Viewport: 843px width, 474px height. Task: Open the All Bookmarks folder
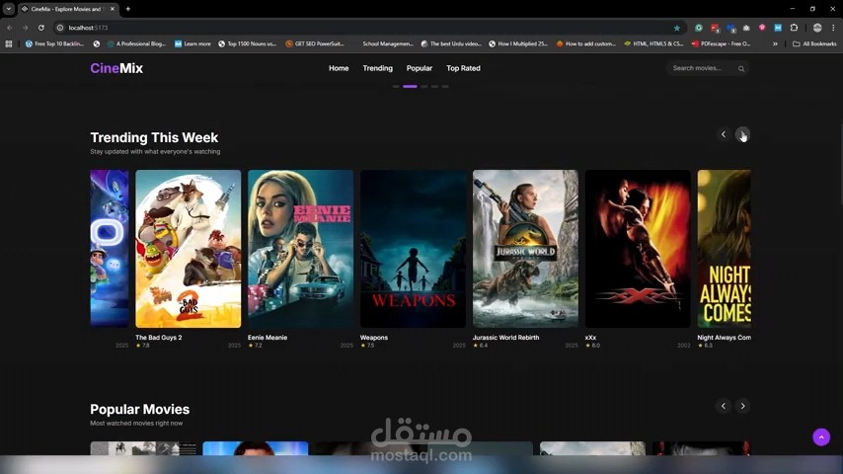(814, 44)
